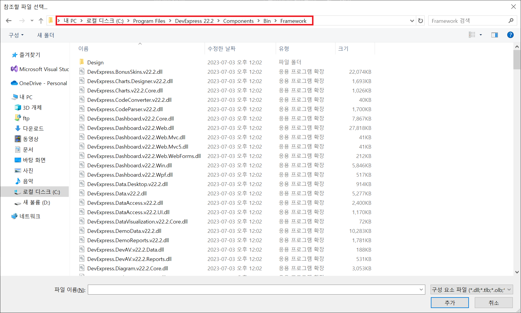Open 바탕 화면 in sidebar
Viewport: 521px width, 313px height.
point(30,160)
